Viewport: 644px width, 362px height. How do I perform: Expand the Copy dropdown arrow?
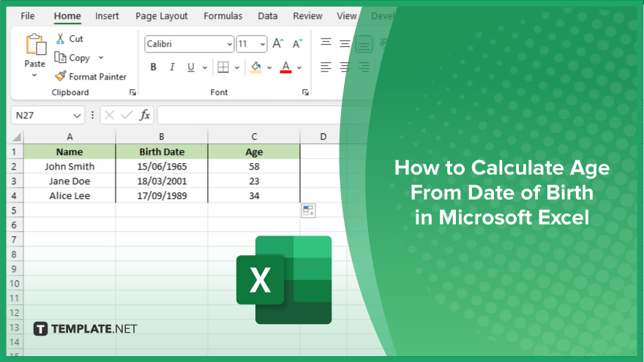pos(101,58)
